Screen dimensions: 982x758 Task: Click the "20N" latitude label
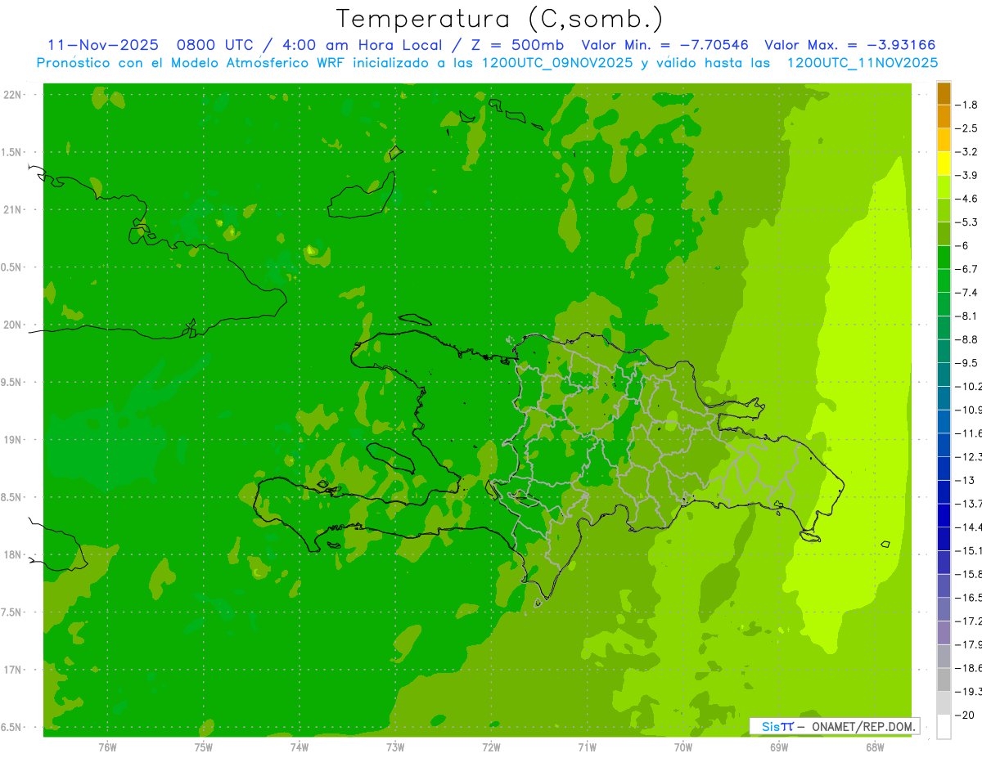pyautogui.click(x=14, y=325)
